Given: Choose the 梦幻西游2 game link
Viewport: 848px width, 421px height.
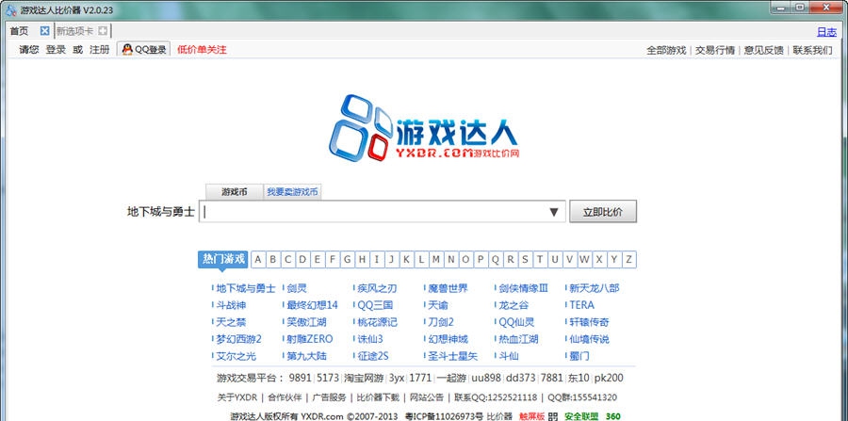Looking at the screenshot, I should tap(239, 339).
